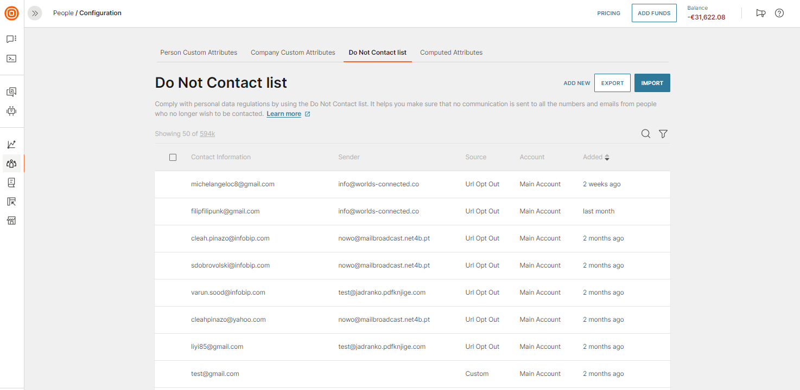Click the michelangeloc8@gmail.com contact row
The height and width of the screenshot is (390, 800).
point(233,184)
